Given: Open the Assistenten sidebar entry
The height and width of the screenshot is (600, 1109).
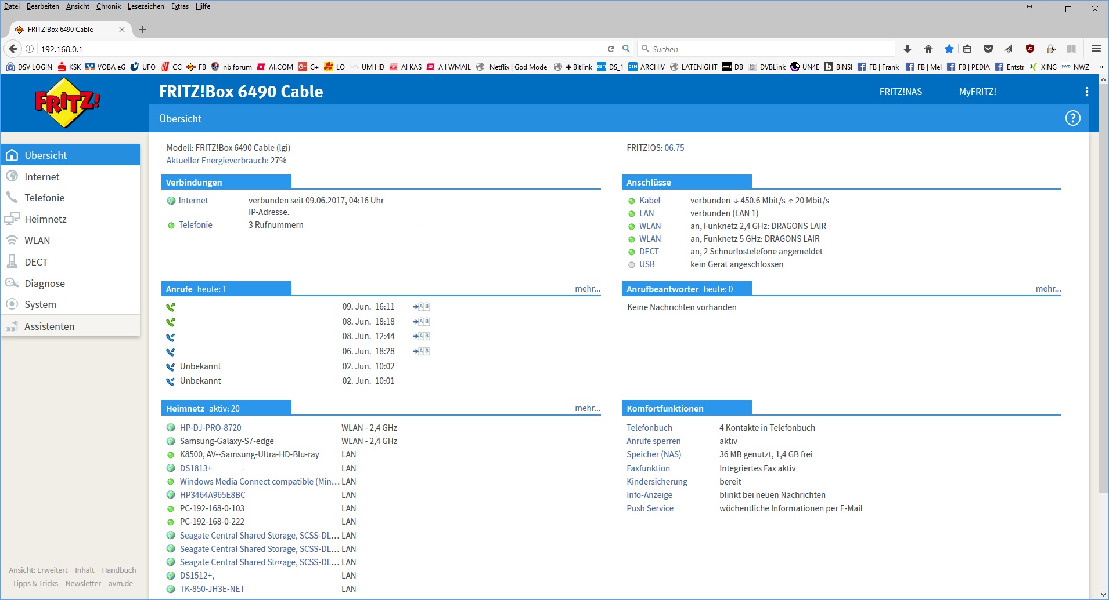Looking at the screenshot, I should click(49, 326).
